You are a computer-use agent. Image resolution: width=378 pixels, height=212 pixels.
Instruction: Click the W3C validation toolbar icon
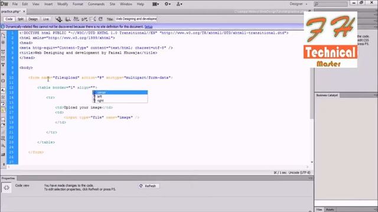(x=84, y=19)
